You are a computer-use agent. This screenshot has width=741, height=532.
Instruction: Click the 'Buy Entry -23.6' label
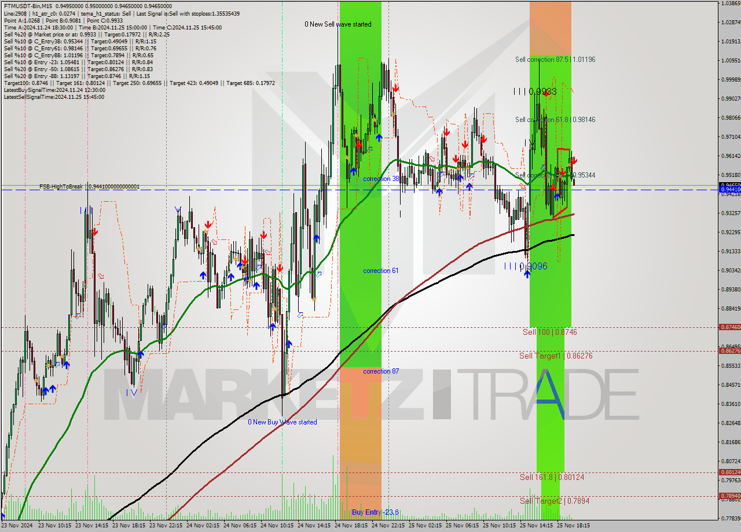coord(375,512)
